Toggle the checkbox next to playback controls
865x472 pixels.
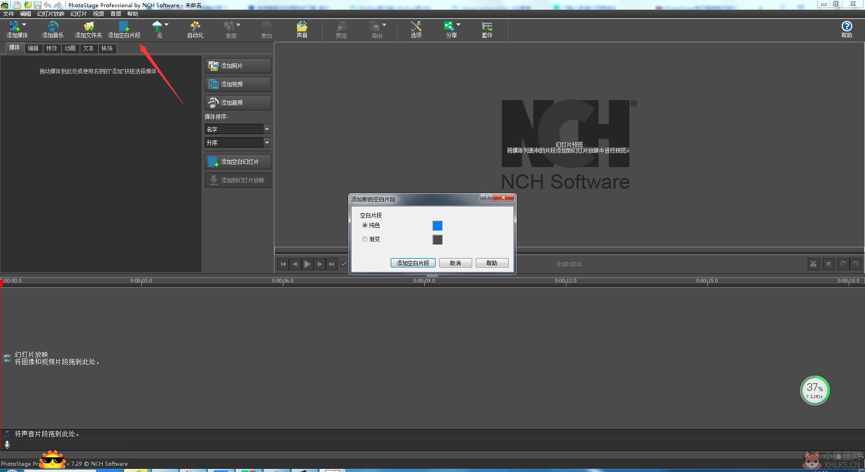[x=344, y=264]
